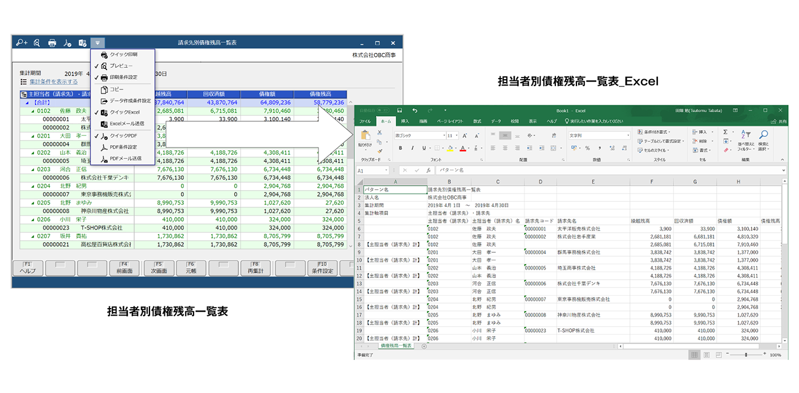Viewport: 799px width, 393px height.
Task: Click the Save icon in Excel's quick access toolbar
Action: pos(399,110)
